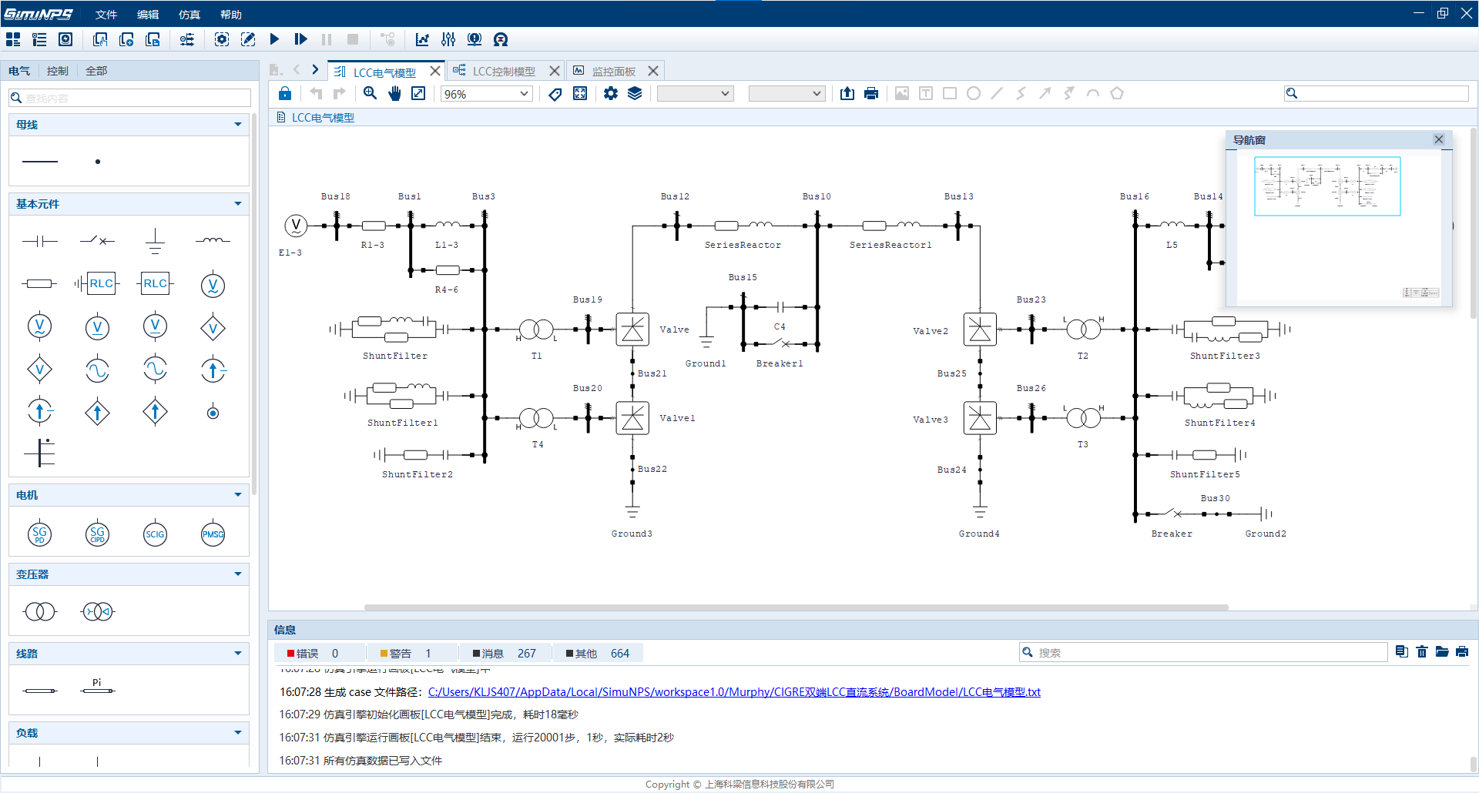Click the tag label icon

point(555,94)
